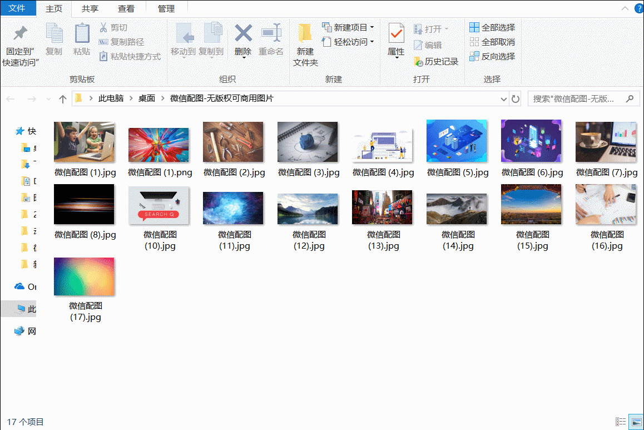Image resolution: width=644 pixels, height=430 pixels.
Task: Click the search box for this folder
Action: click(574, 99)
